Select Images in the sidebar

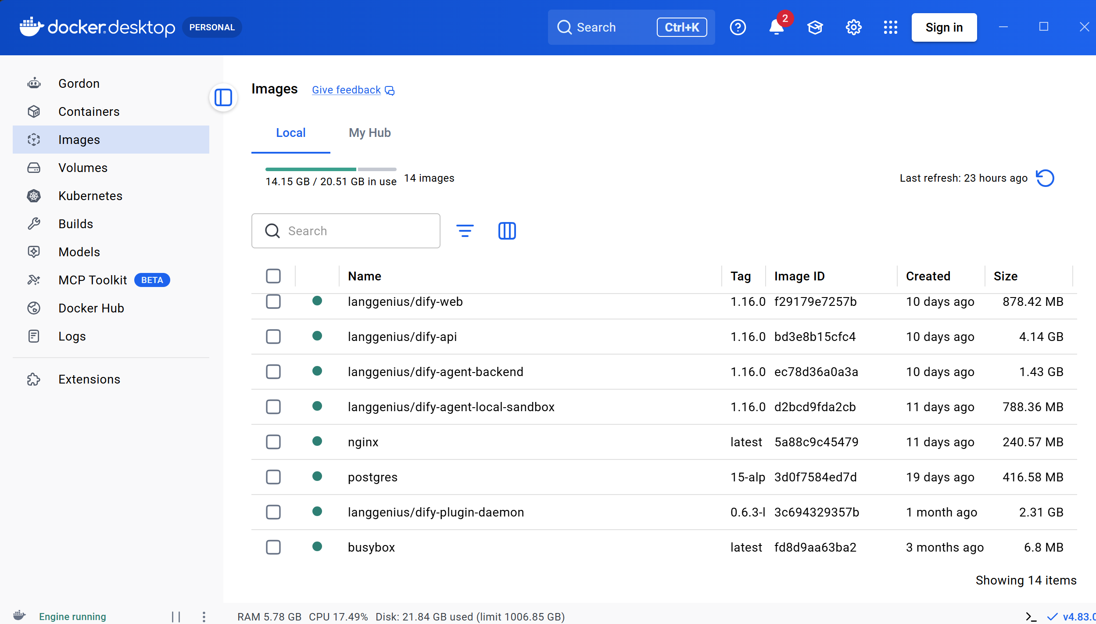[x=111, y=140]
